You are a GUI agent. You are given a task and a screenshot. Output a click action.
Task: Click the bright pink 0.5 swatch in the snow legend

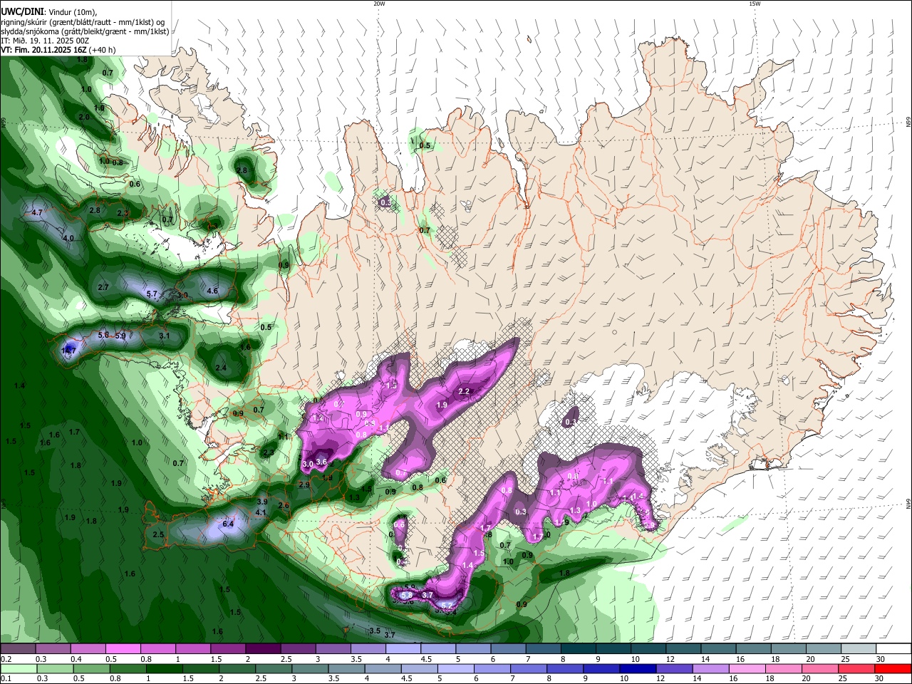tap(123, 648)
